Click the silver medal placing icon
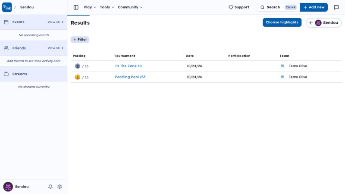This screenshot has width=345, height=194. pos(78,66)
